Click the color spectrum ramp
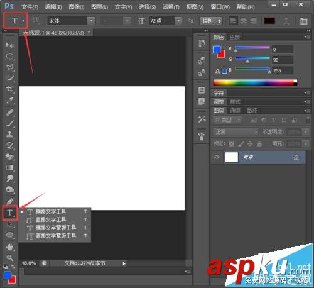 [x=255, y=82]
